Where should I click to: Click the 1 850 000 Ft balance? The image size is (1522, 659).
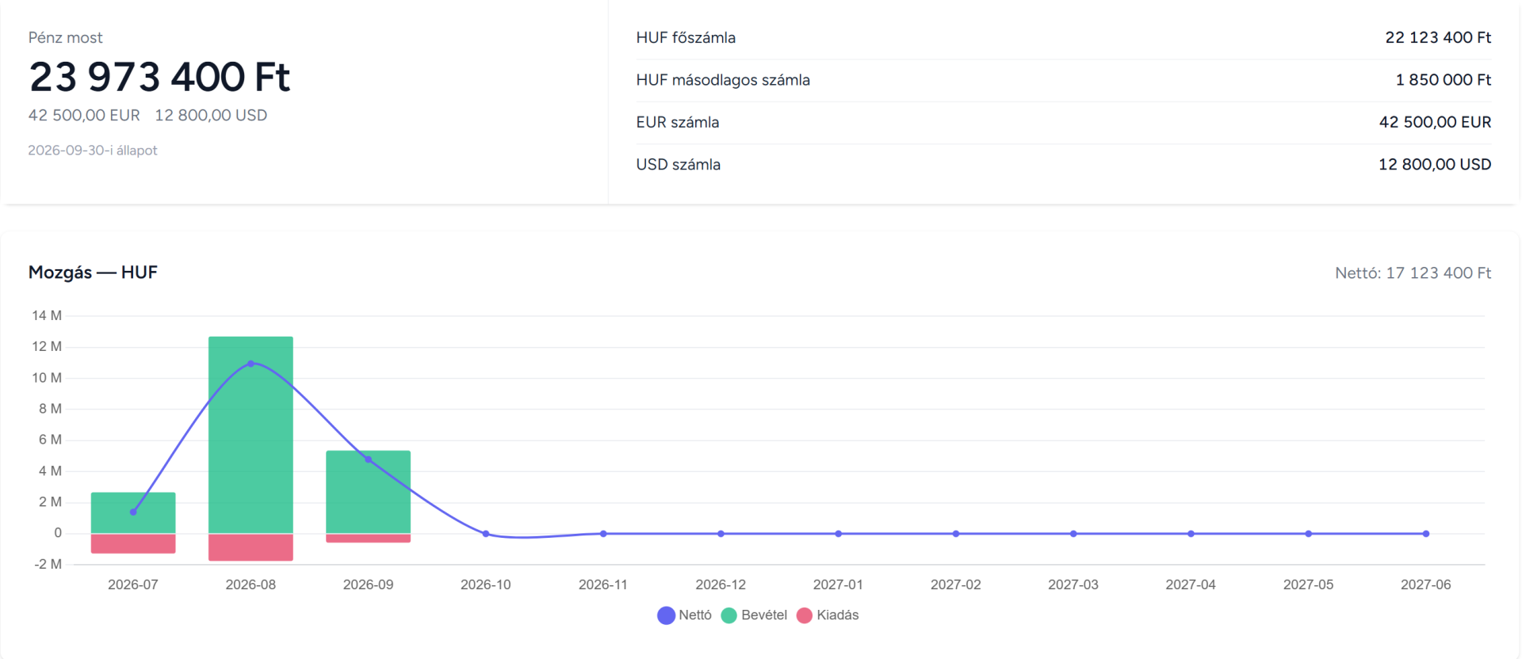1443,80
